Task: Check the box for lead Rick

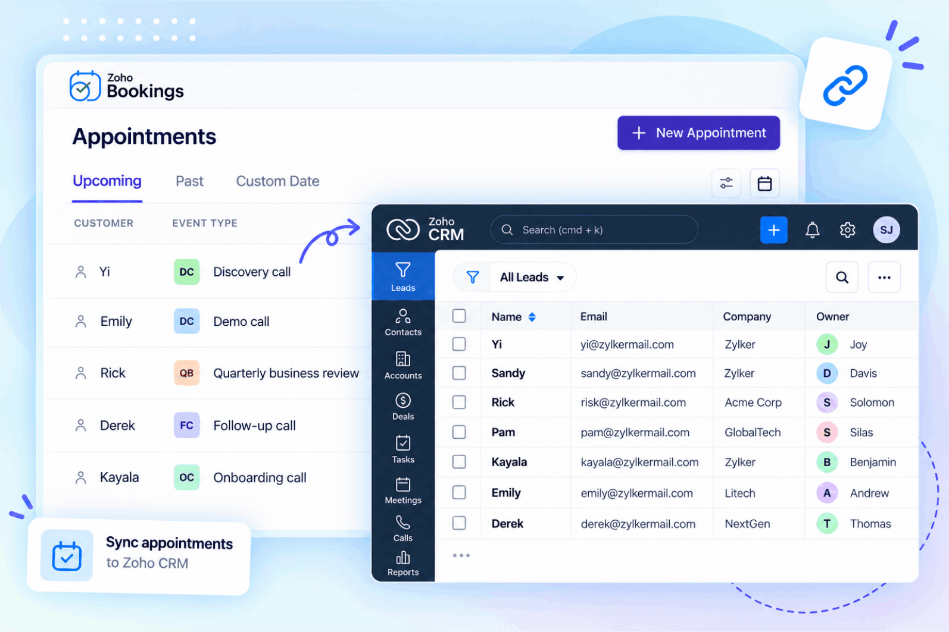Action: (x=459, y=402)
